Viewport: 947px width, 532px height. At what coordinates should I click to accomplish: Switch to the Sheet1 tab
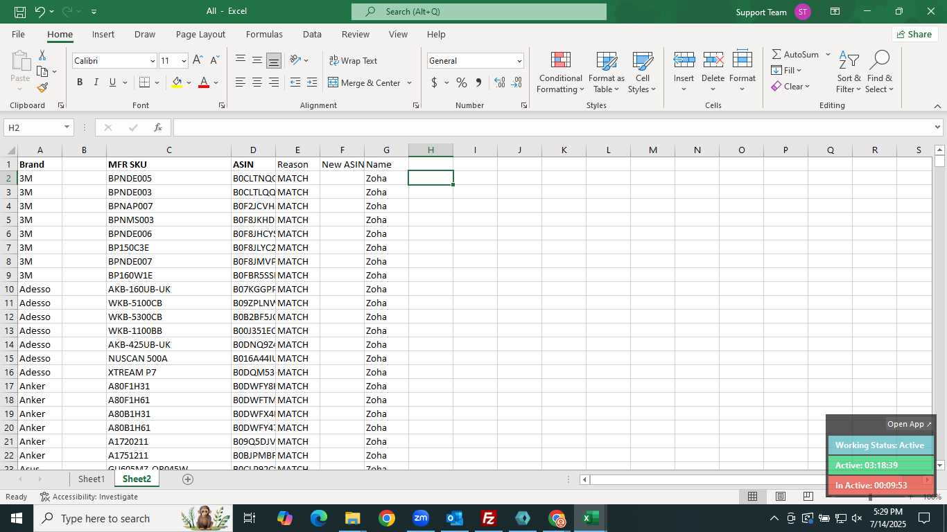click(92, 479)
